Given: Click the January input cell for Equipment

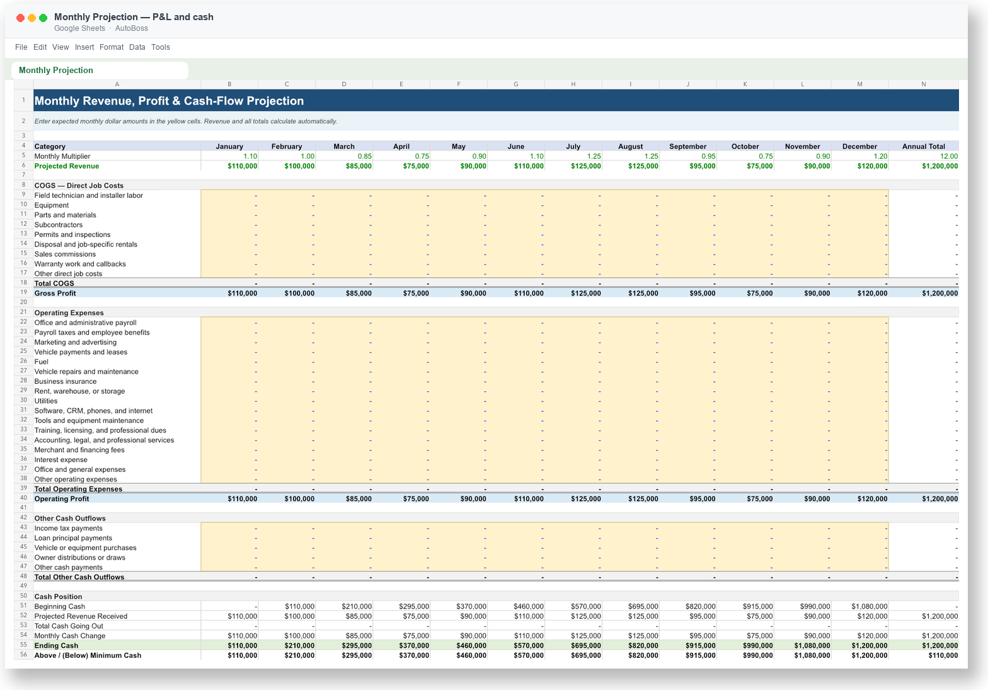Looking at the screenshot, I should pos(229,205).
